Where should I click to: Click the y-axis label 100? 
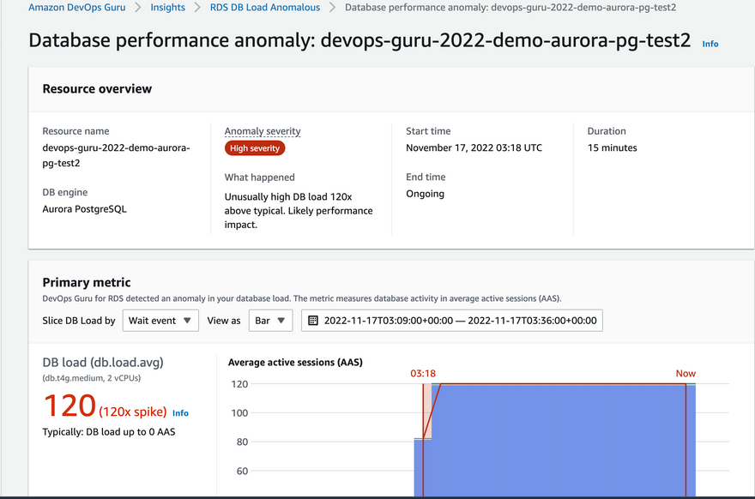point(239,413)
